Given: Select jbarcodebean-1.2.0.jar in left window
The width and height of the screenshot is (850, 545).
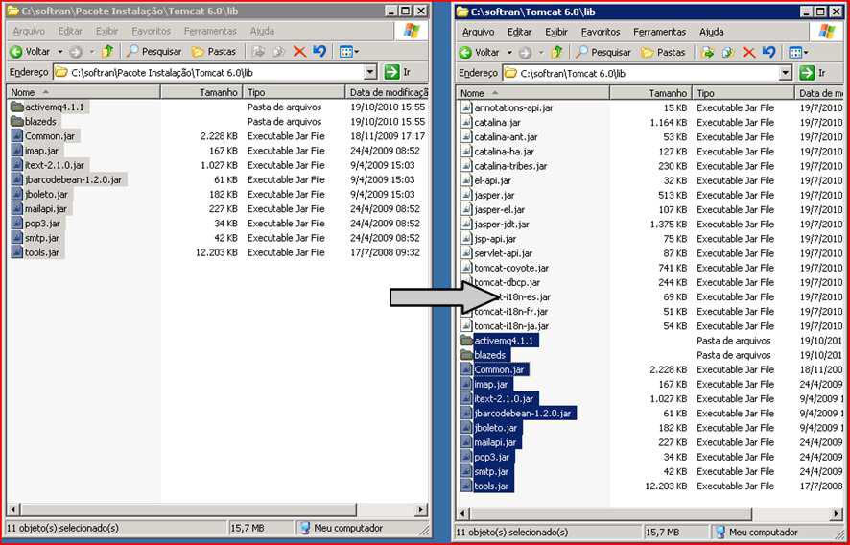Looking at the screenshot, I should pos(67,179).
